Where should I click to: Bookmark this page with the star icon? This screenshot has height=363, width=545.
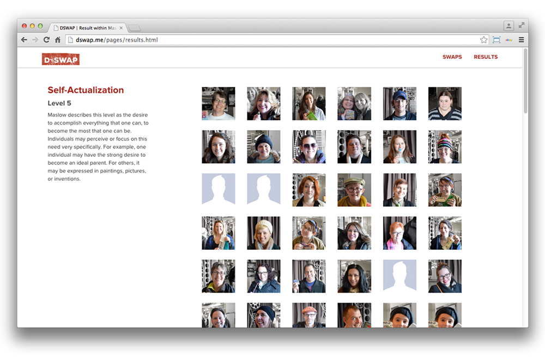click(x=483, y=40)
